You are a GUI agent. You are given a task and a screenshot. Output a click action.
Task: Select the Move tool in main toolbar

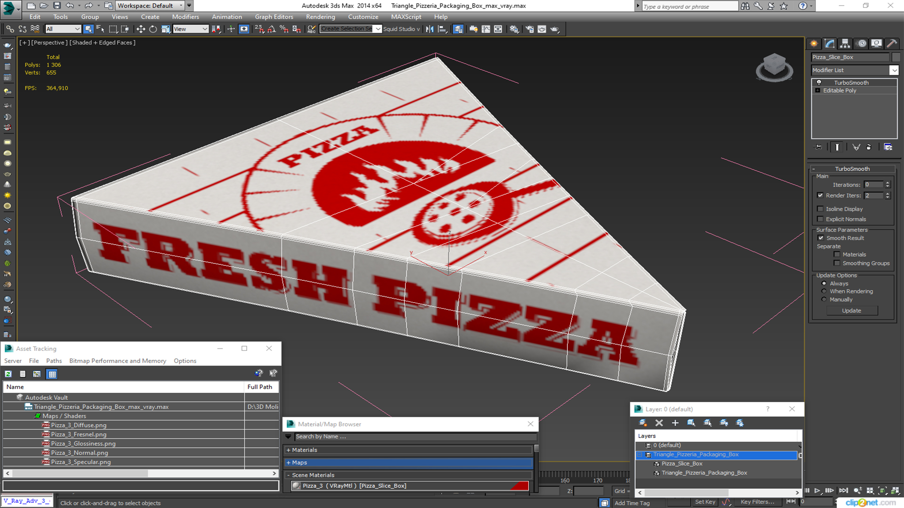[x=141, y=29]
